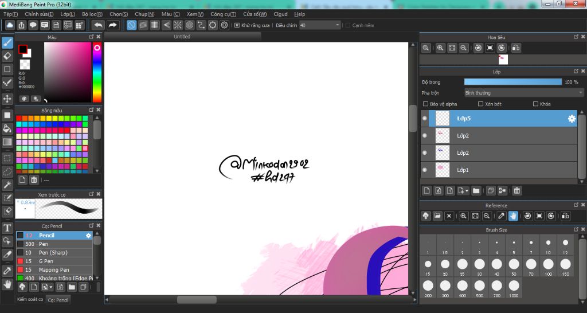Select the Eraser tool

pyautogui.click(x=7, y=56)
